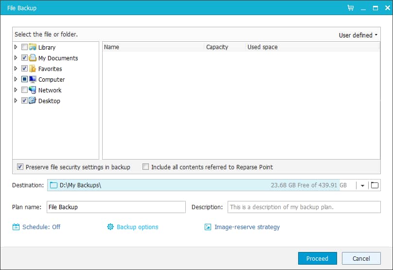Click the Used space column header
The height and width of the screenshot is (270, 393).
click(x=263, y=47)
